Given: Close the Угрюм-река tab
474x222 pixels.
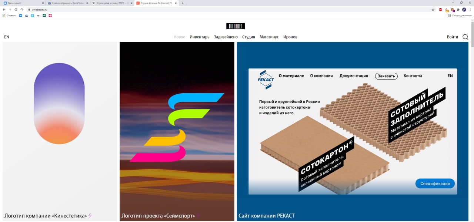Looking at the screenshot, I should coord(131,3).
